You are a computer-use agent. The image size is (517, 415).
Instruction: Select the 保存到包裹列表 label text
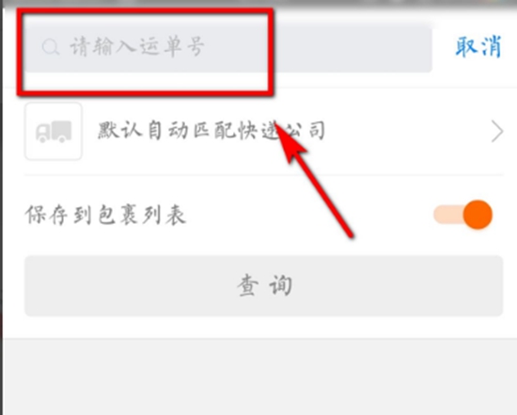point(105,215)
